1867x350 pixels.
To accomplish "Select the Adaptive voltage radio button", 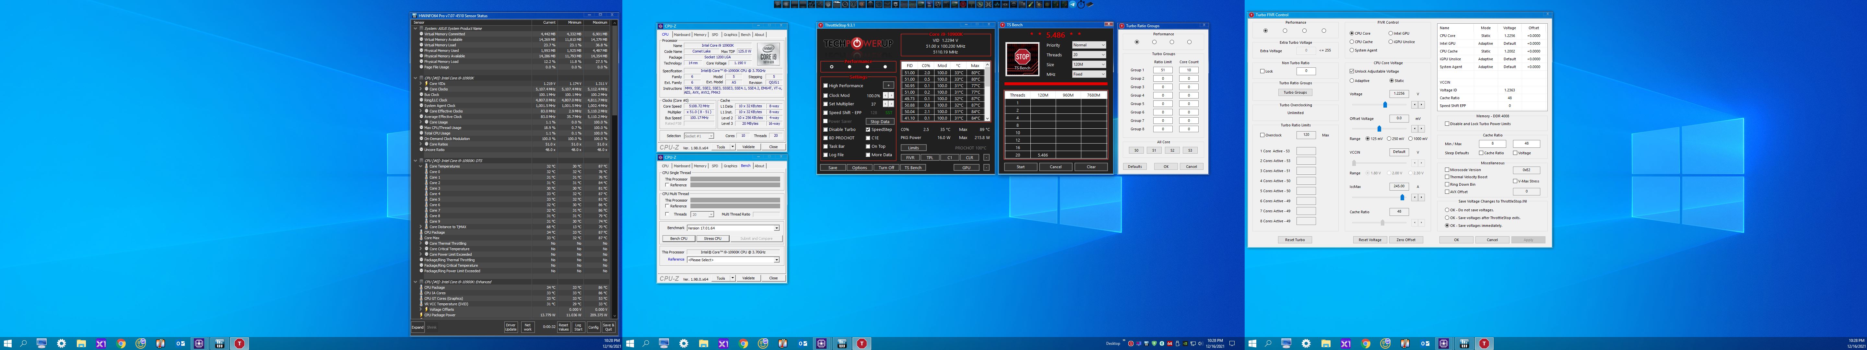I will tap(1352, 81).
